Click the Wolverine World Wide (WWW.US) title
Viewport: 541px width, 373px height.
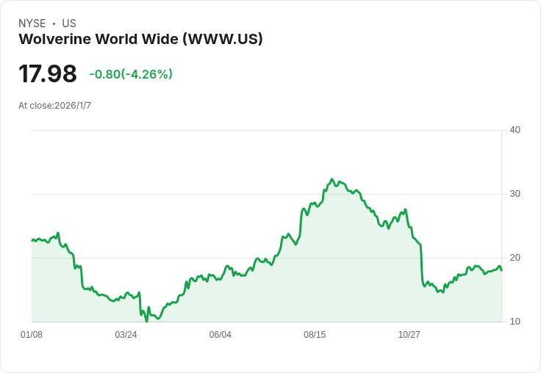141,39
